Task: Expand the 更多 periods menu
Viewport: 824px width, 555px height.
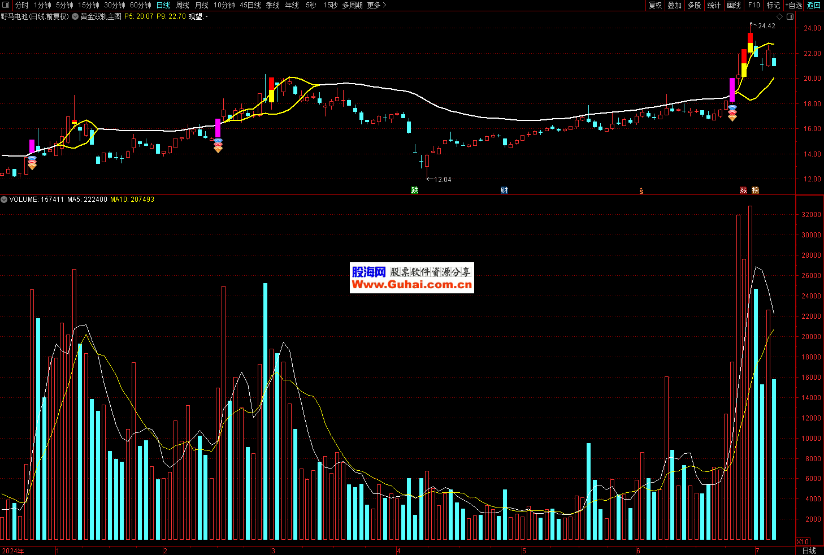Action: (376, 5)
